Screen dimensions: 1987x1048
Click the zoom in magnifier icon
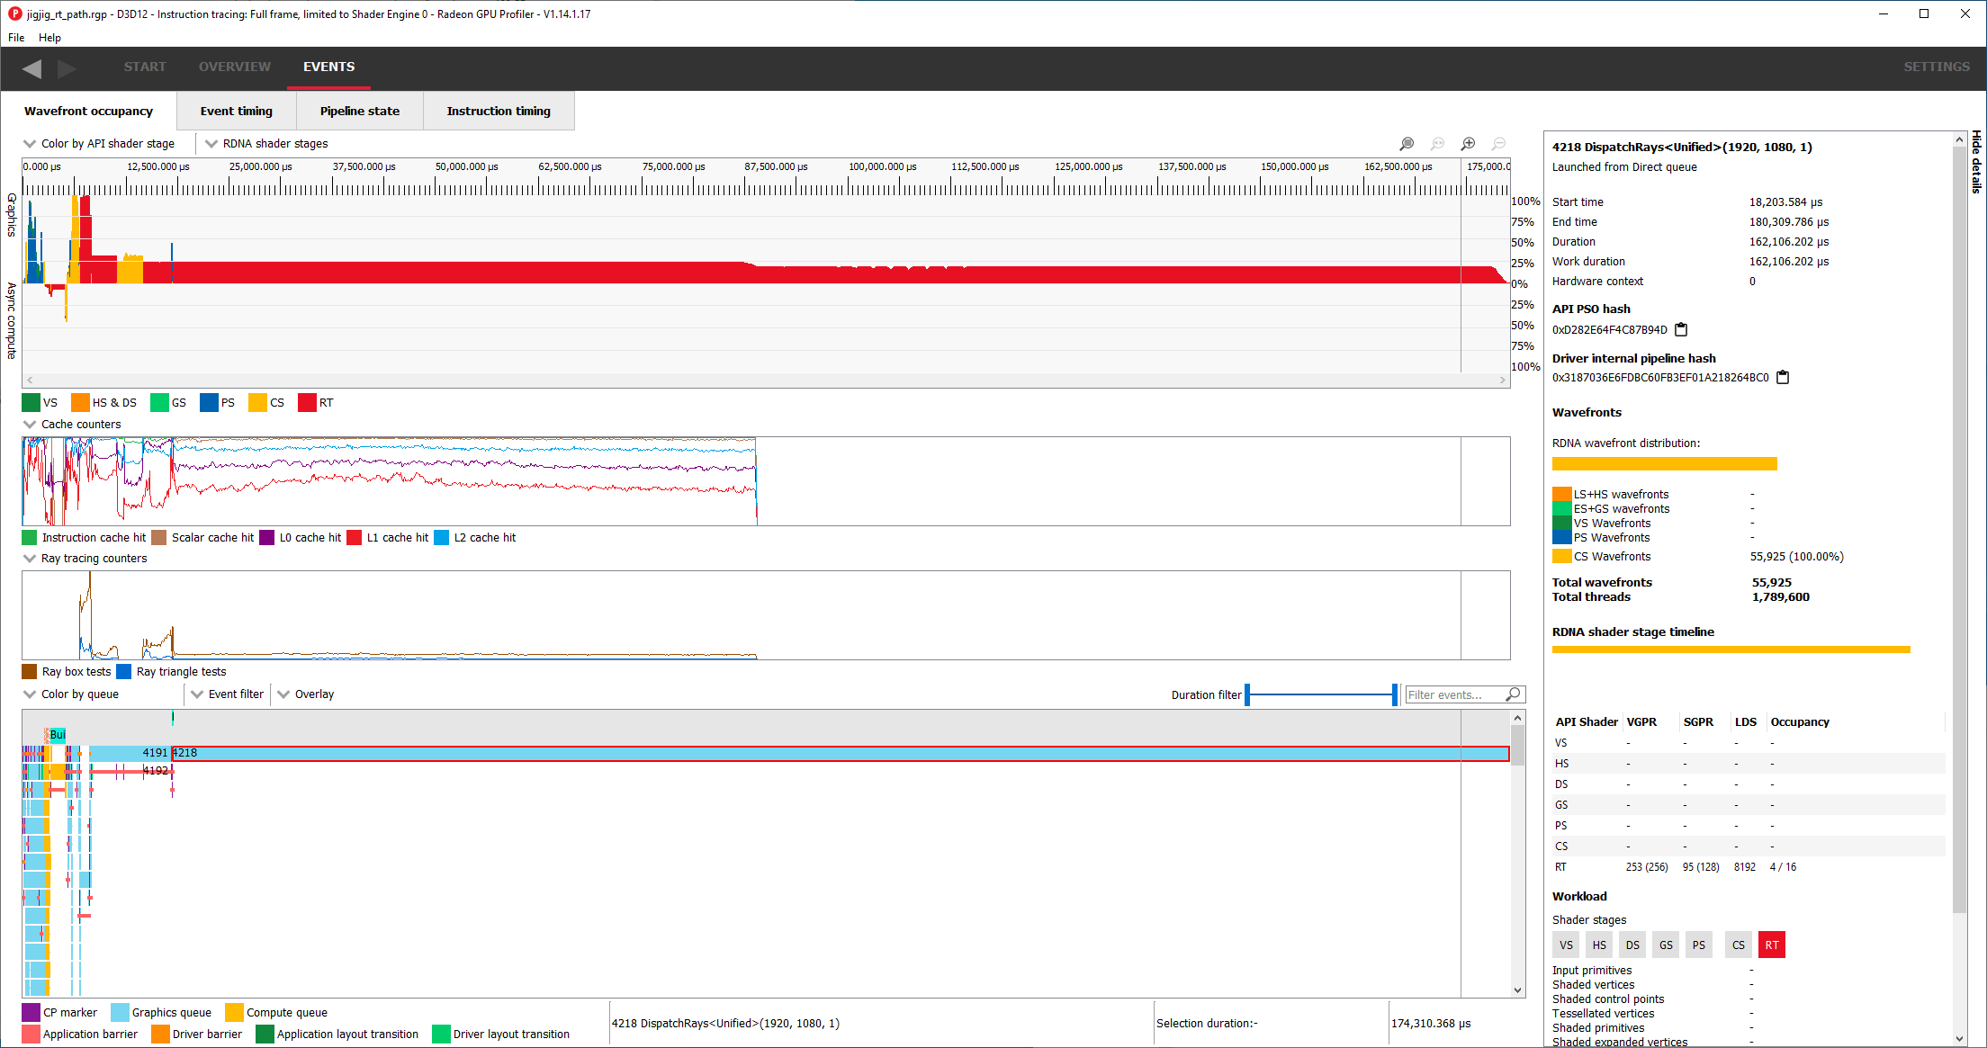[x=1468, y=144]
